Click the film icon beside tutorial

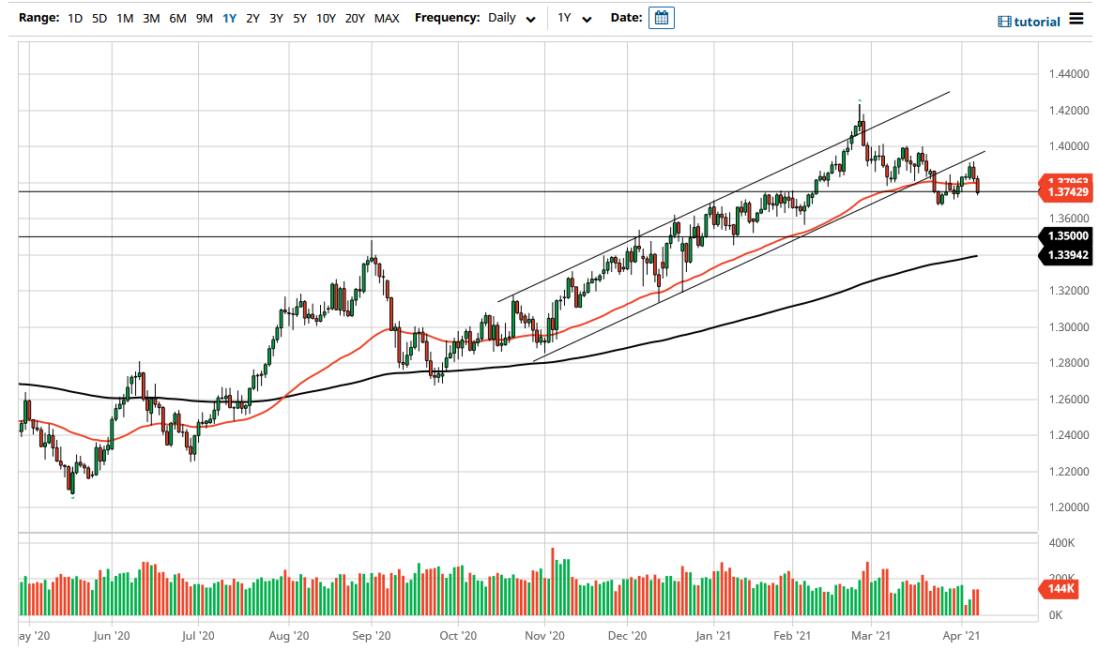point(1004,22)
